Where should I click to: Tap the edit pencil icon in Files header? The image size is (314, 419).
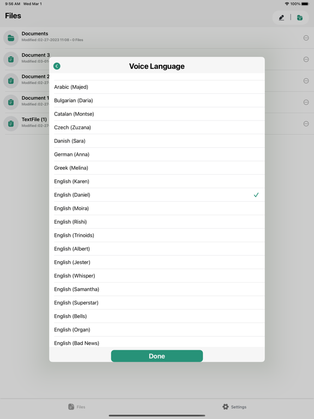pyautogui.click(x=281, y=17)
